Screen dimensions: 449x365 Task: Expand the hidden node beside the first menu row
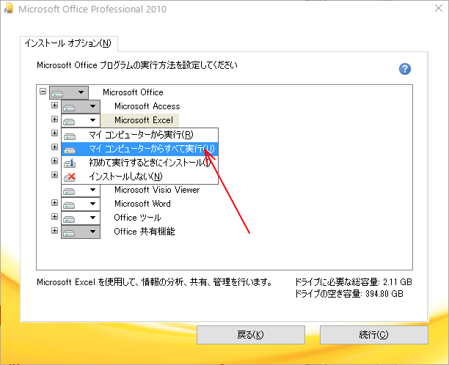(x=54, y=133)
